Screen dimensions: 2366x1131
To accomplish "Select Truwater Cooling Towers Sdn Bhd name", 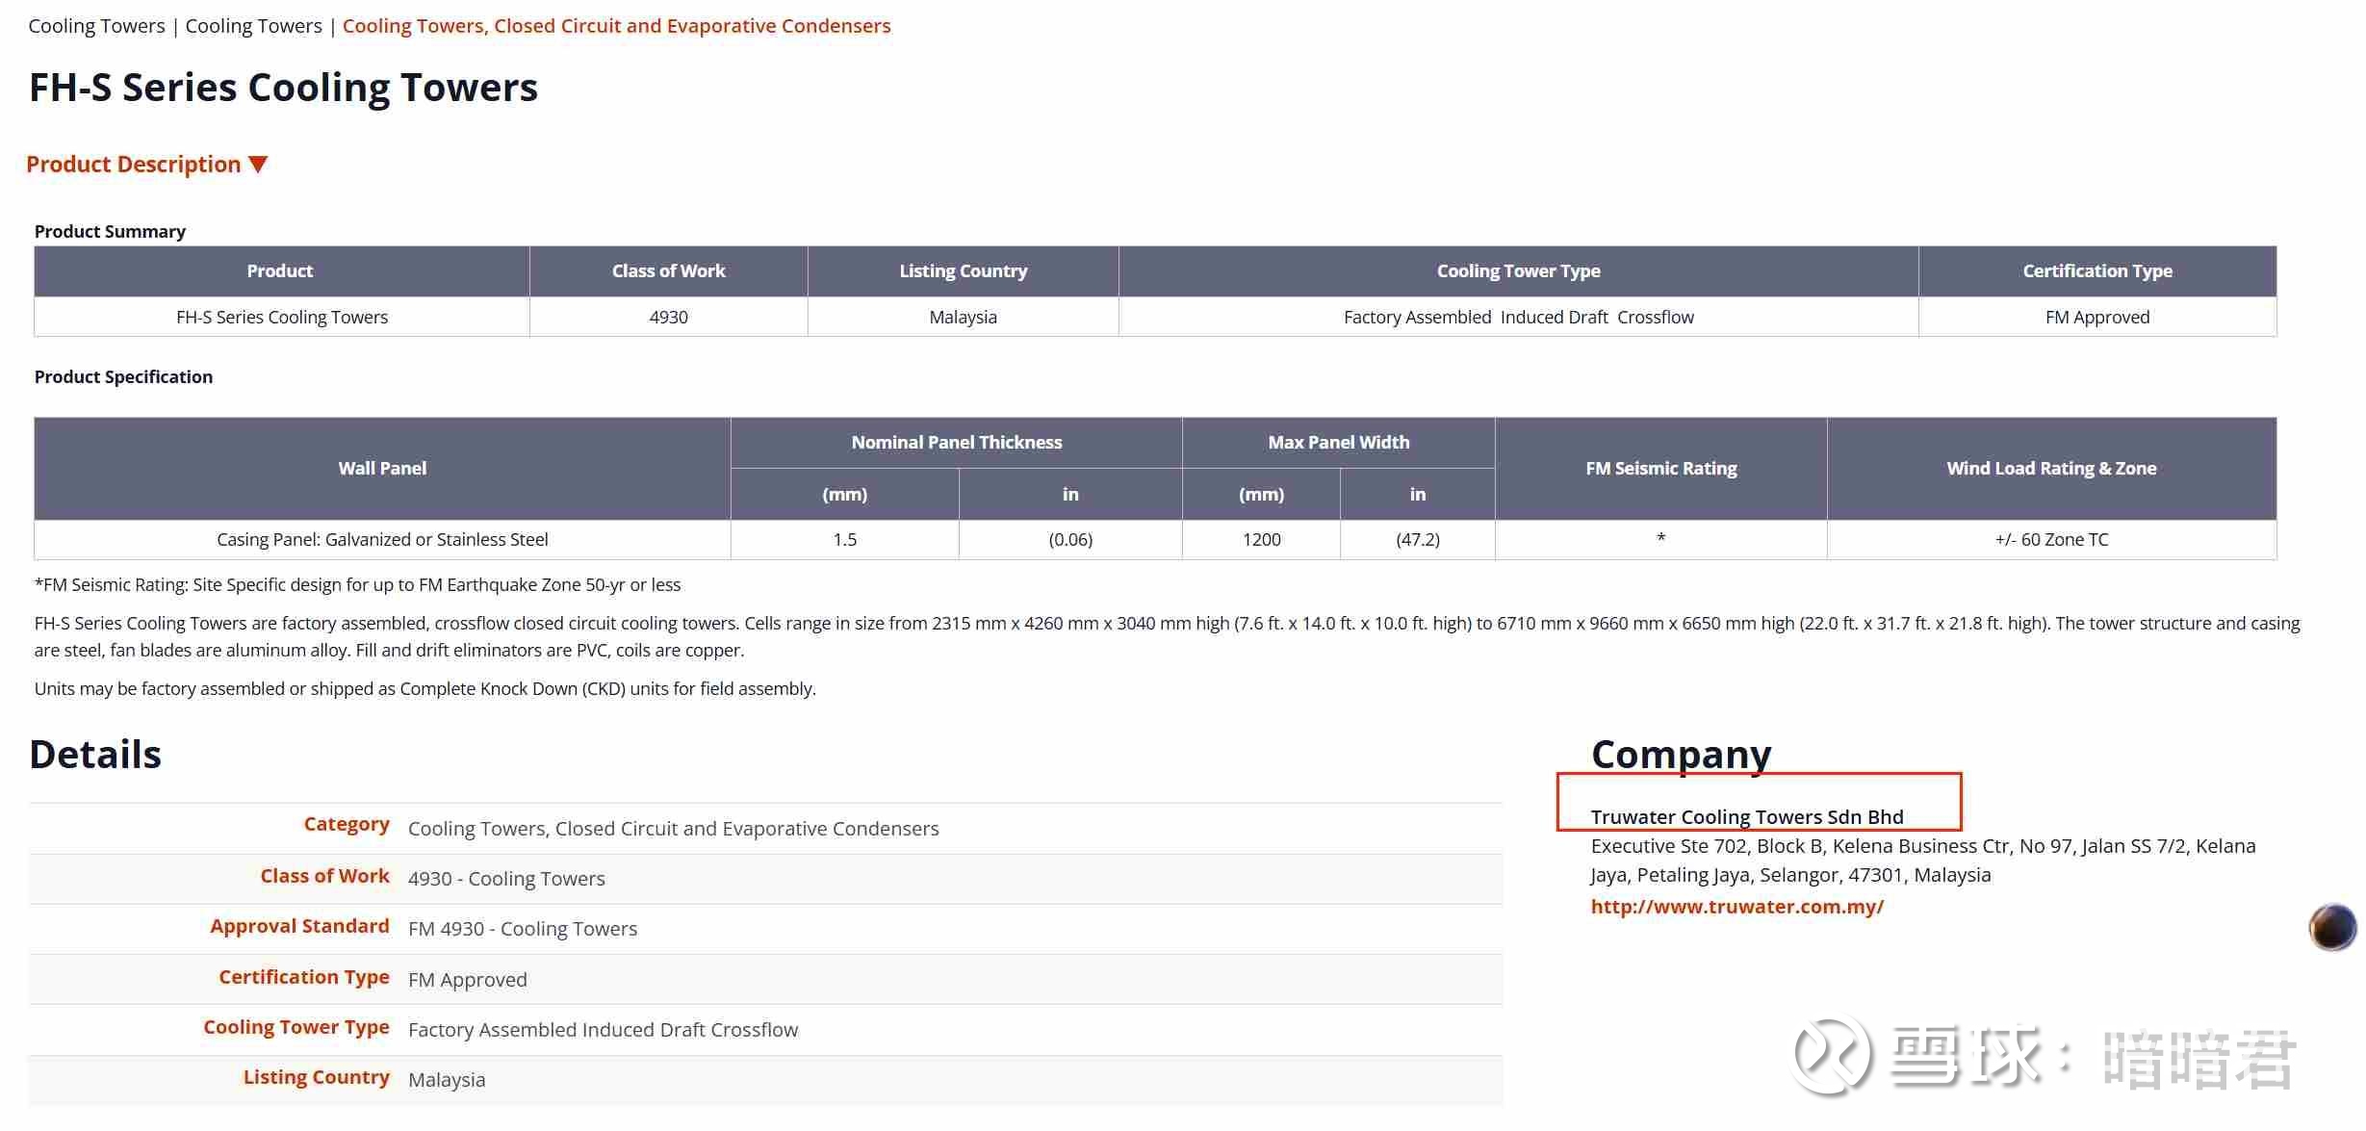I will (1746, 816).
